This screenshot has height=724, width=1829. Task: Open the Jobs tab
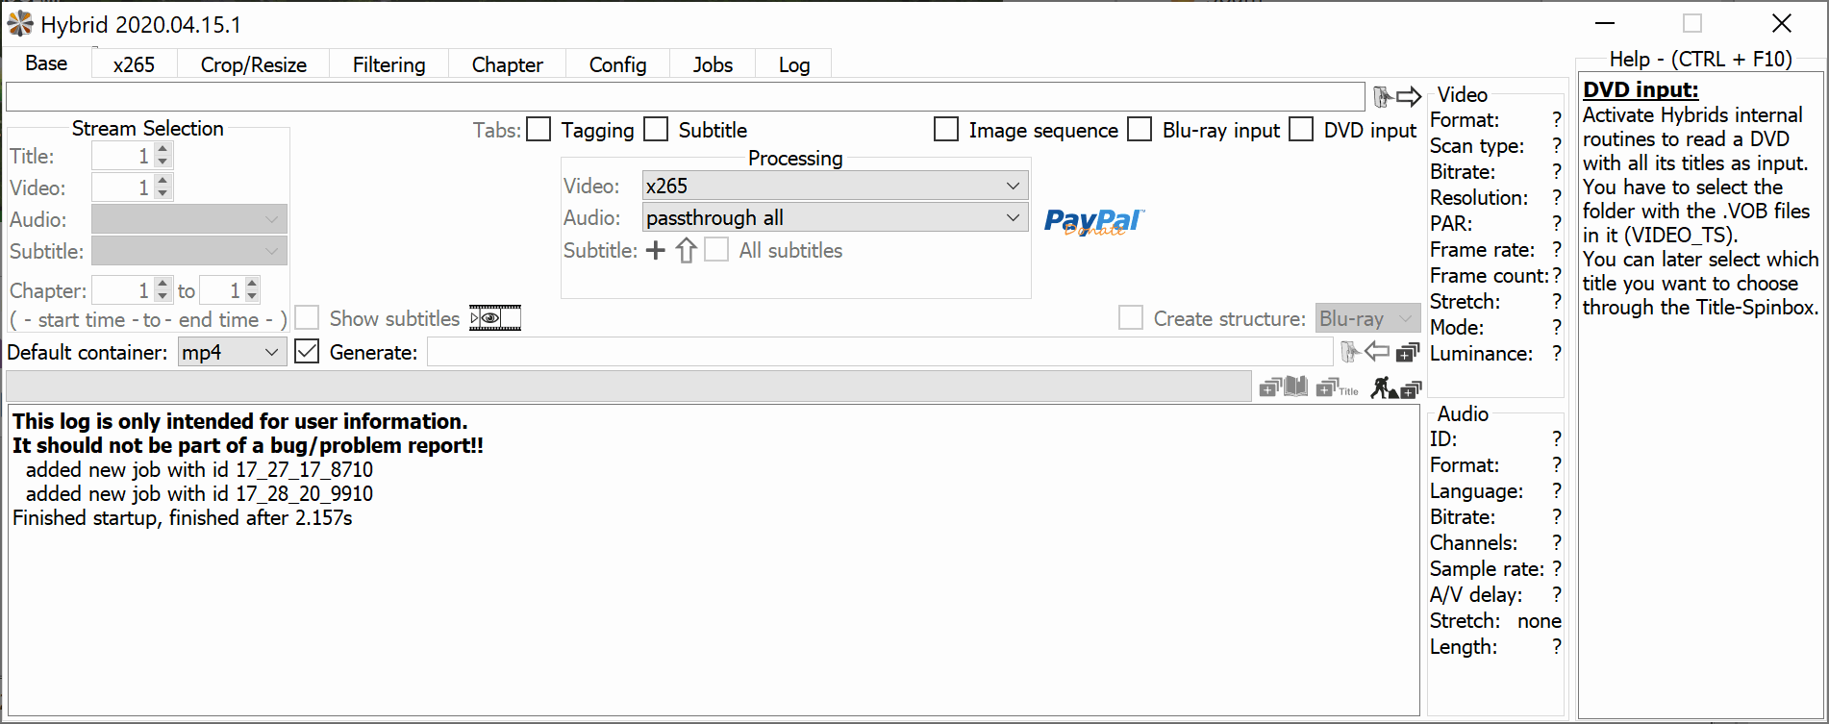click(713, 64)
